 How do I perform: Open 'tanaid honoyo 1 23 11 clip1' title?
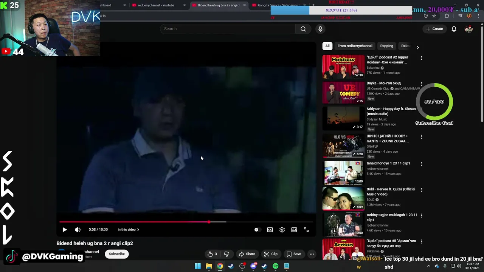pos(388,163)
